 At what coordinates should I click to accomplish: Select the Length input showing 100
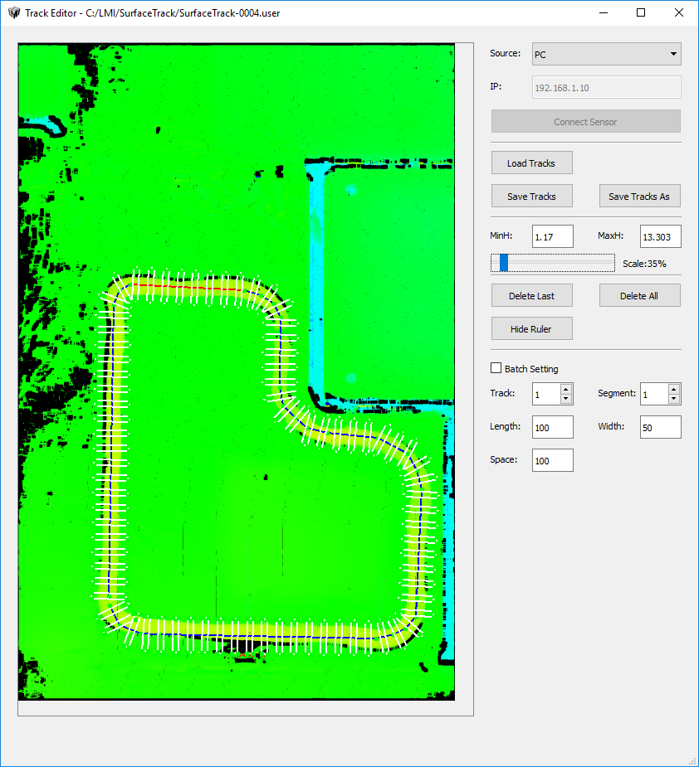click(552, 426)
